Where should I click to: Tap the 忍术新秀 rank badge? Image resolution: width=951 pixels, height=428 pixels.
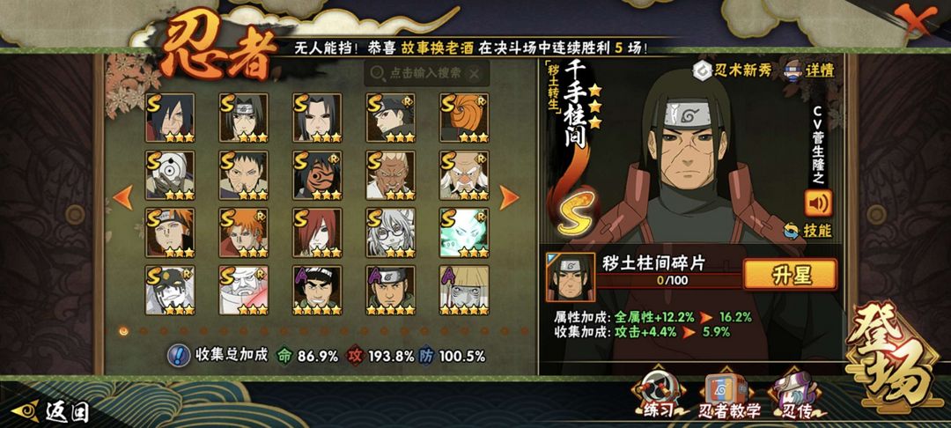tap(732, 70)
